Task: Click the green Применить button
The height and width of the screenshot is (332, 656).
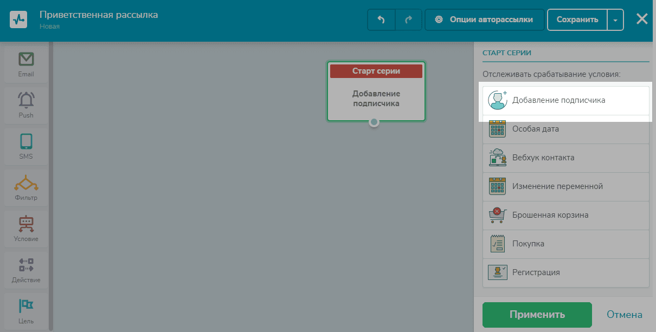Action: click(537, 315)
